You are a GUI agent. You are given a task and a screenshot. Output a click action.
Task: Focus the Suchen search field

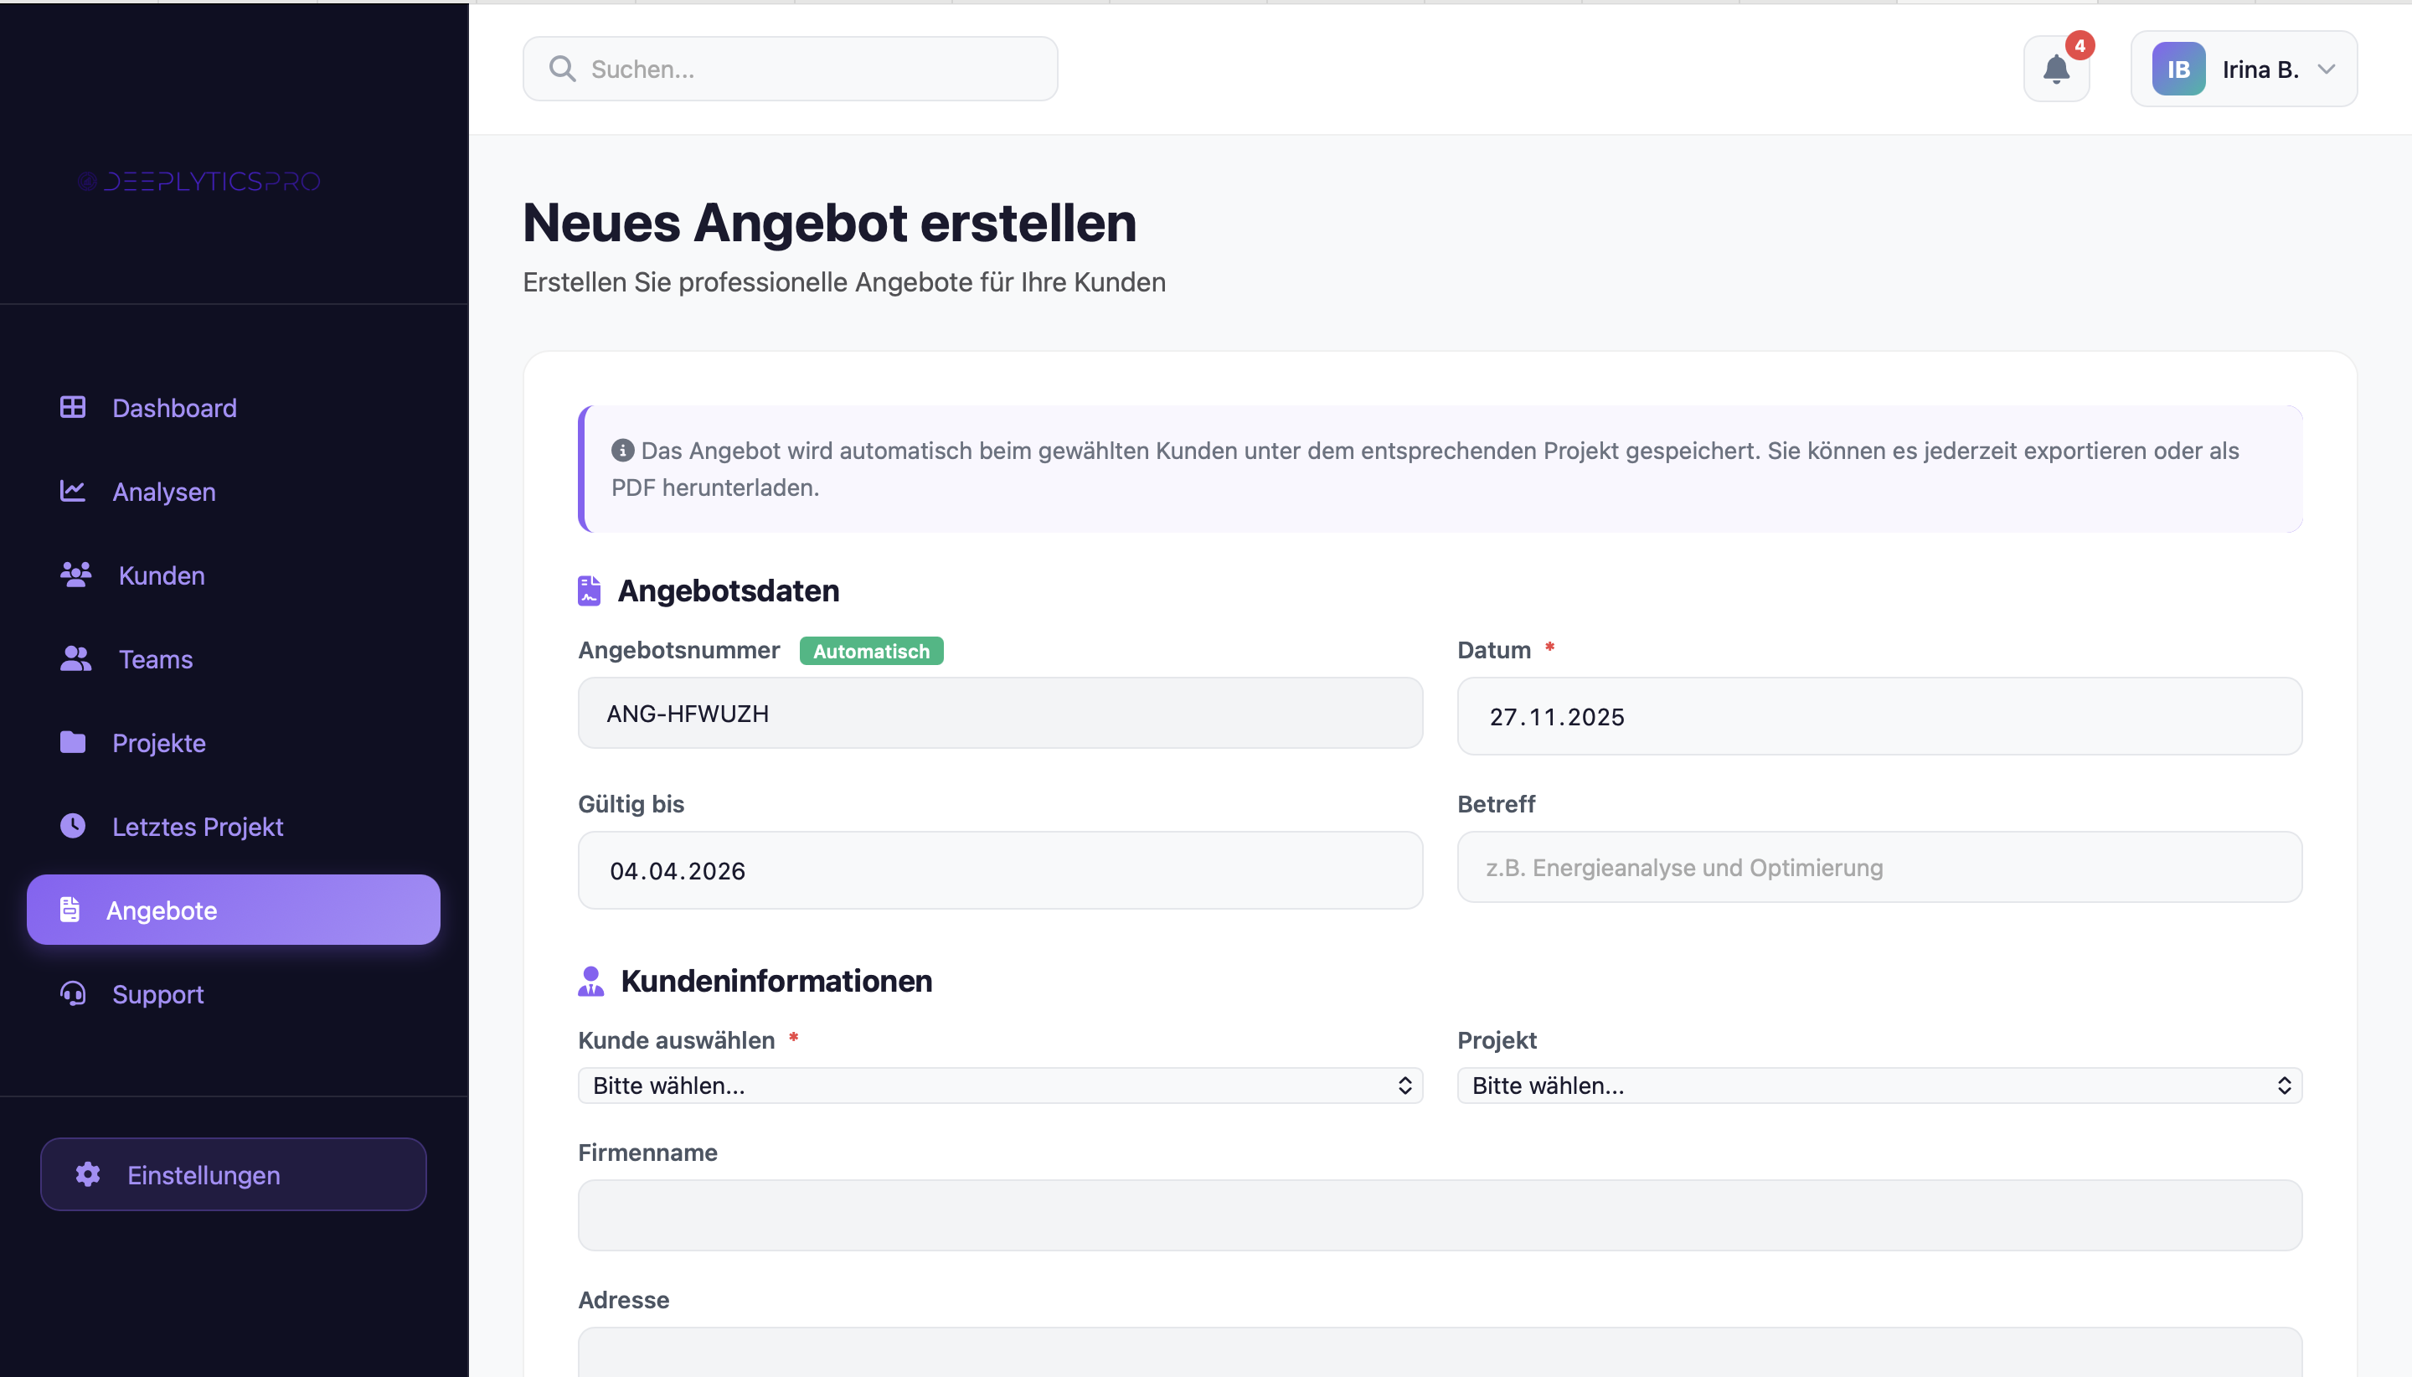791,69
